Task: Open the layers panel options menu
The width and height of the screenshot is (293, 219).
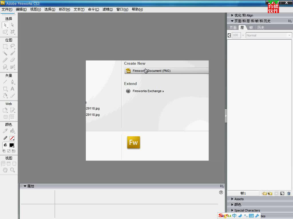Action: click(x=290, y=21)
